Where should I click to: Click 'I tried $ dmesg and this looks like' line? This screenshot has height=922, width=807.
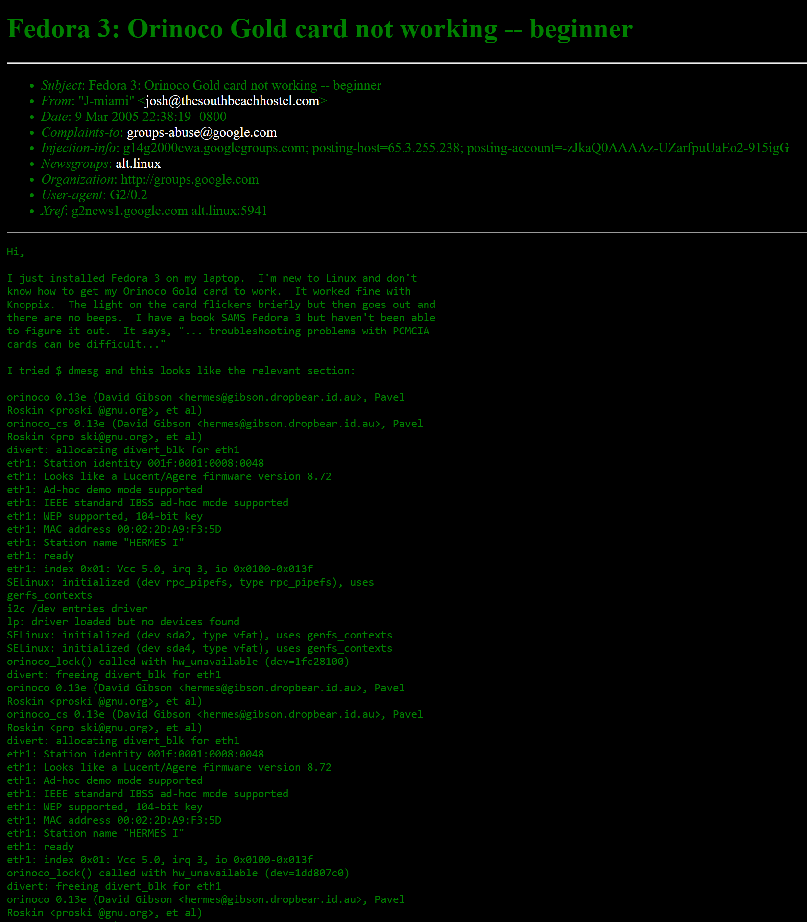181,371
